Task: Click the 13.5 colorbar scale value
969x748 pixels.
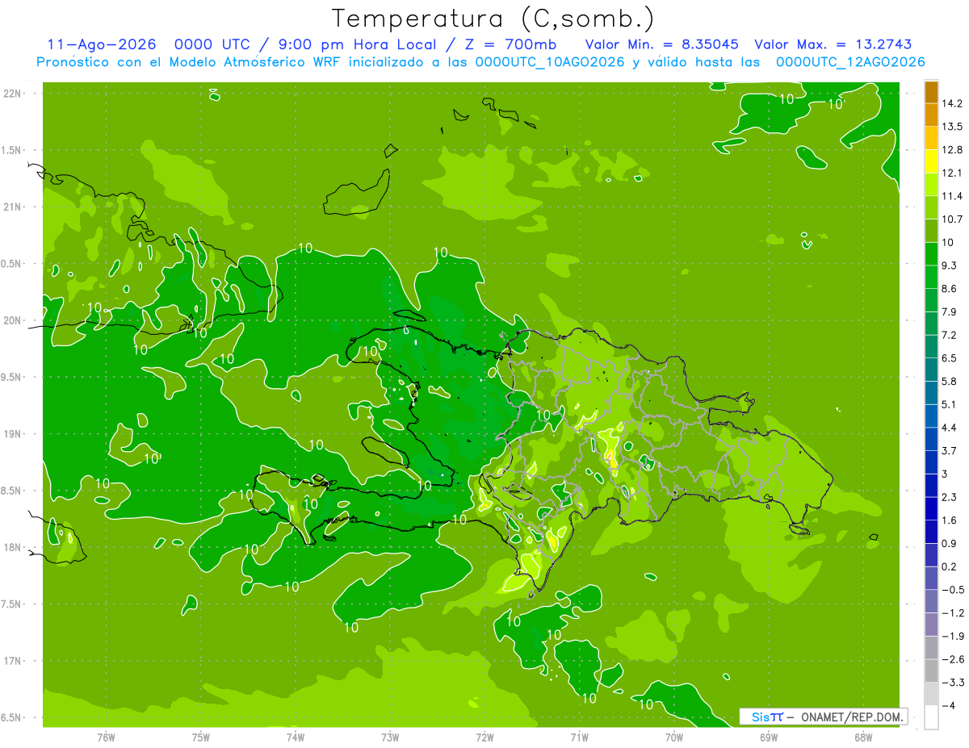Action: coord(952,127)
